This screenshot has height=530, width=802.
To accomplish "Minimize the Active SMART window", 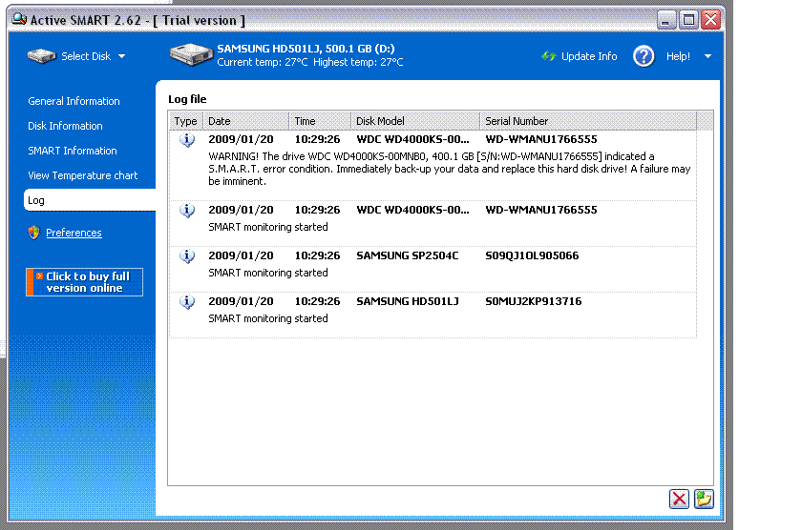I will point(666,20).
